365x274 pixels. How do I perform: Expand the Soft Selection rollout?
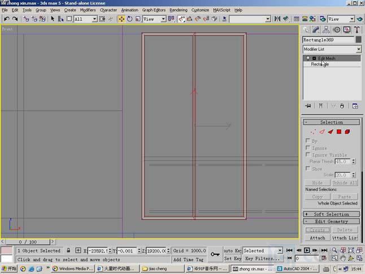(x=332, y=214)
